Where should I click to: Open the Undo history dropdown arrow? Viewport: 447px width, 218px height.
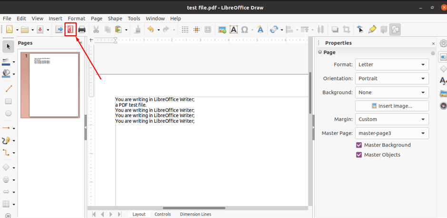click(159, 30)
